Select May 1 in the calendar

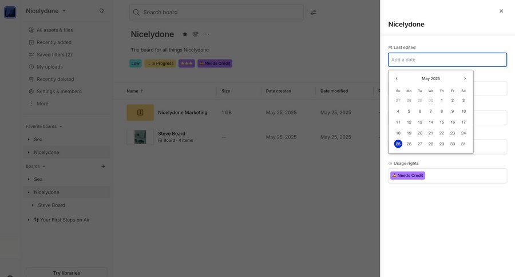tap(442, 101)
